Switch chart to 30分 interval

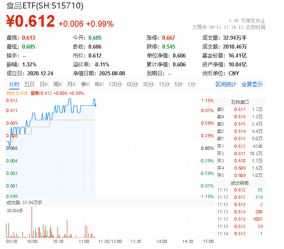pos(148,84)
